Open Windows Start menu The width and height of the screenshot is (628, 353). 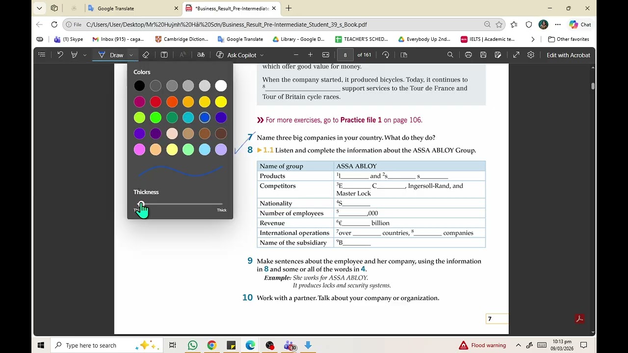pos(41,346)
